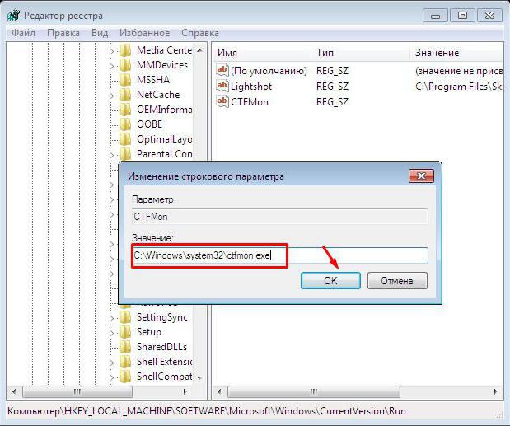Viewport: 510px width, 426px height.
Task: Select the MSSHA key label
Action: point(153,80)
